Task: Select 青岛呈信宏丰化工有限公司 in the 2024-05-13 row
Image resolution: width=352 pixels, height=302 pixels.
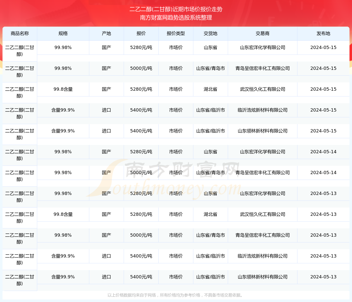Action: pos(262,235)
